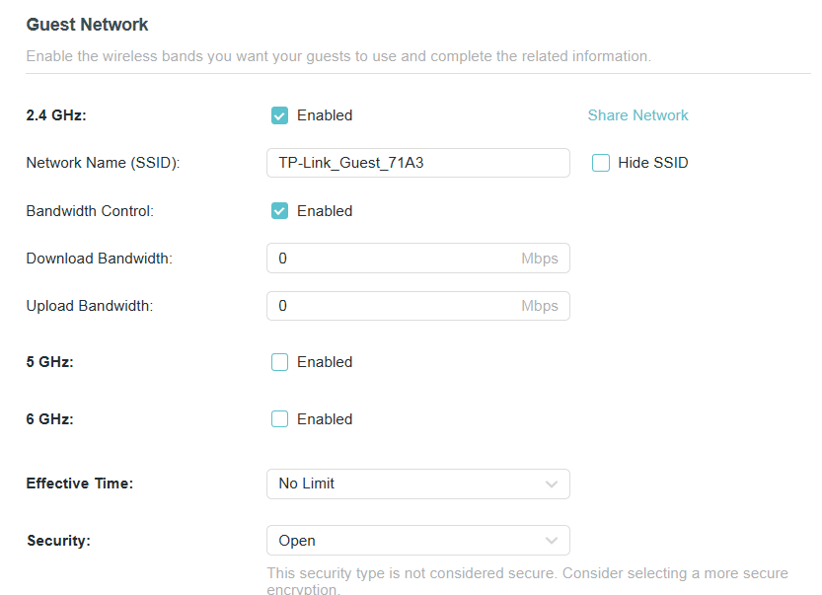
Task: Disable the 2.4 GHz guest network
Action: [x=280, y=115]
